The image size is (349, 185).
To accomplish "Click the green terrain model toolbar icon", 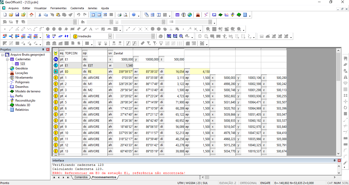I will point(220,15).
